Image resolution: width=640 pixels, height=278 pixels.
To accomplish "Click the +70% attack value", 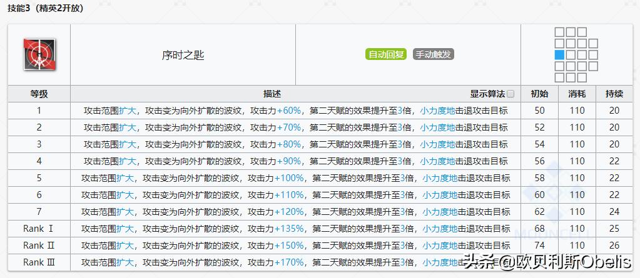I will (289, 127).
